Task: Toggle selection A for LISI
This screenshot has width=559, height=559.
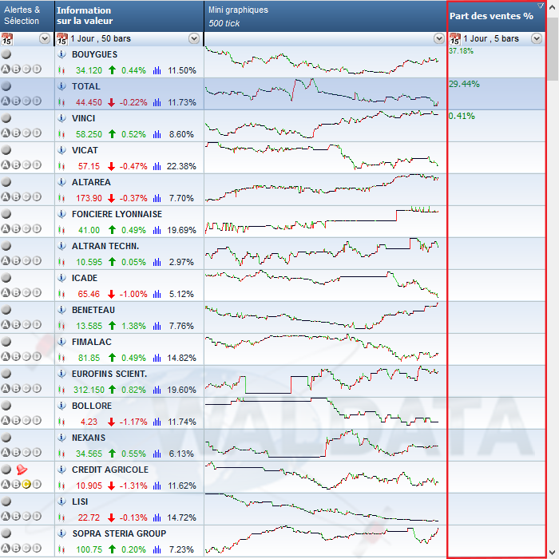Action: 6,516
